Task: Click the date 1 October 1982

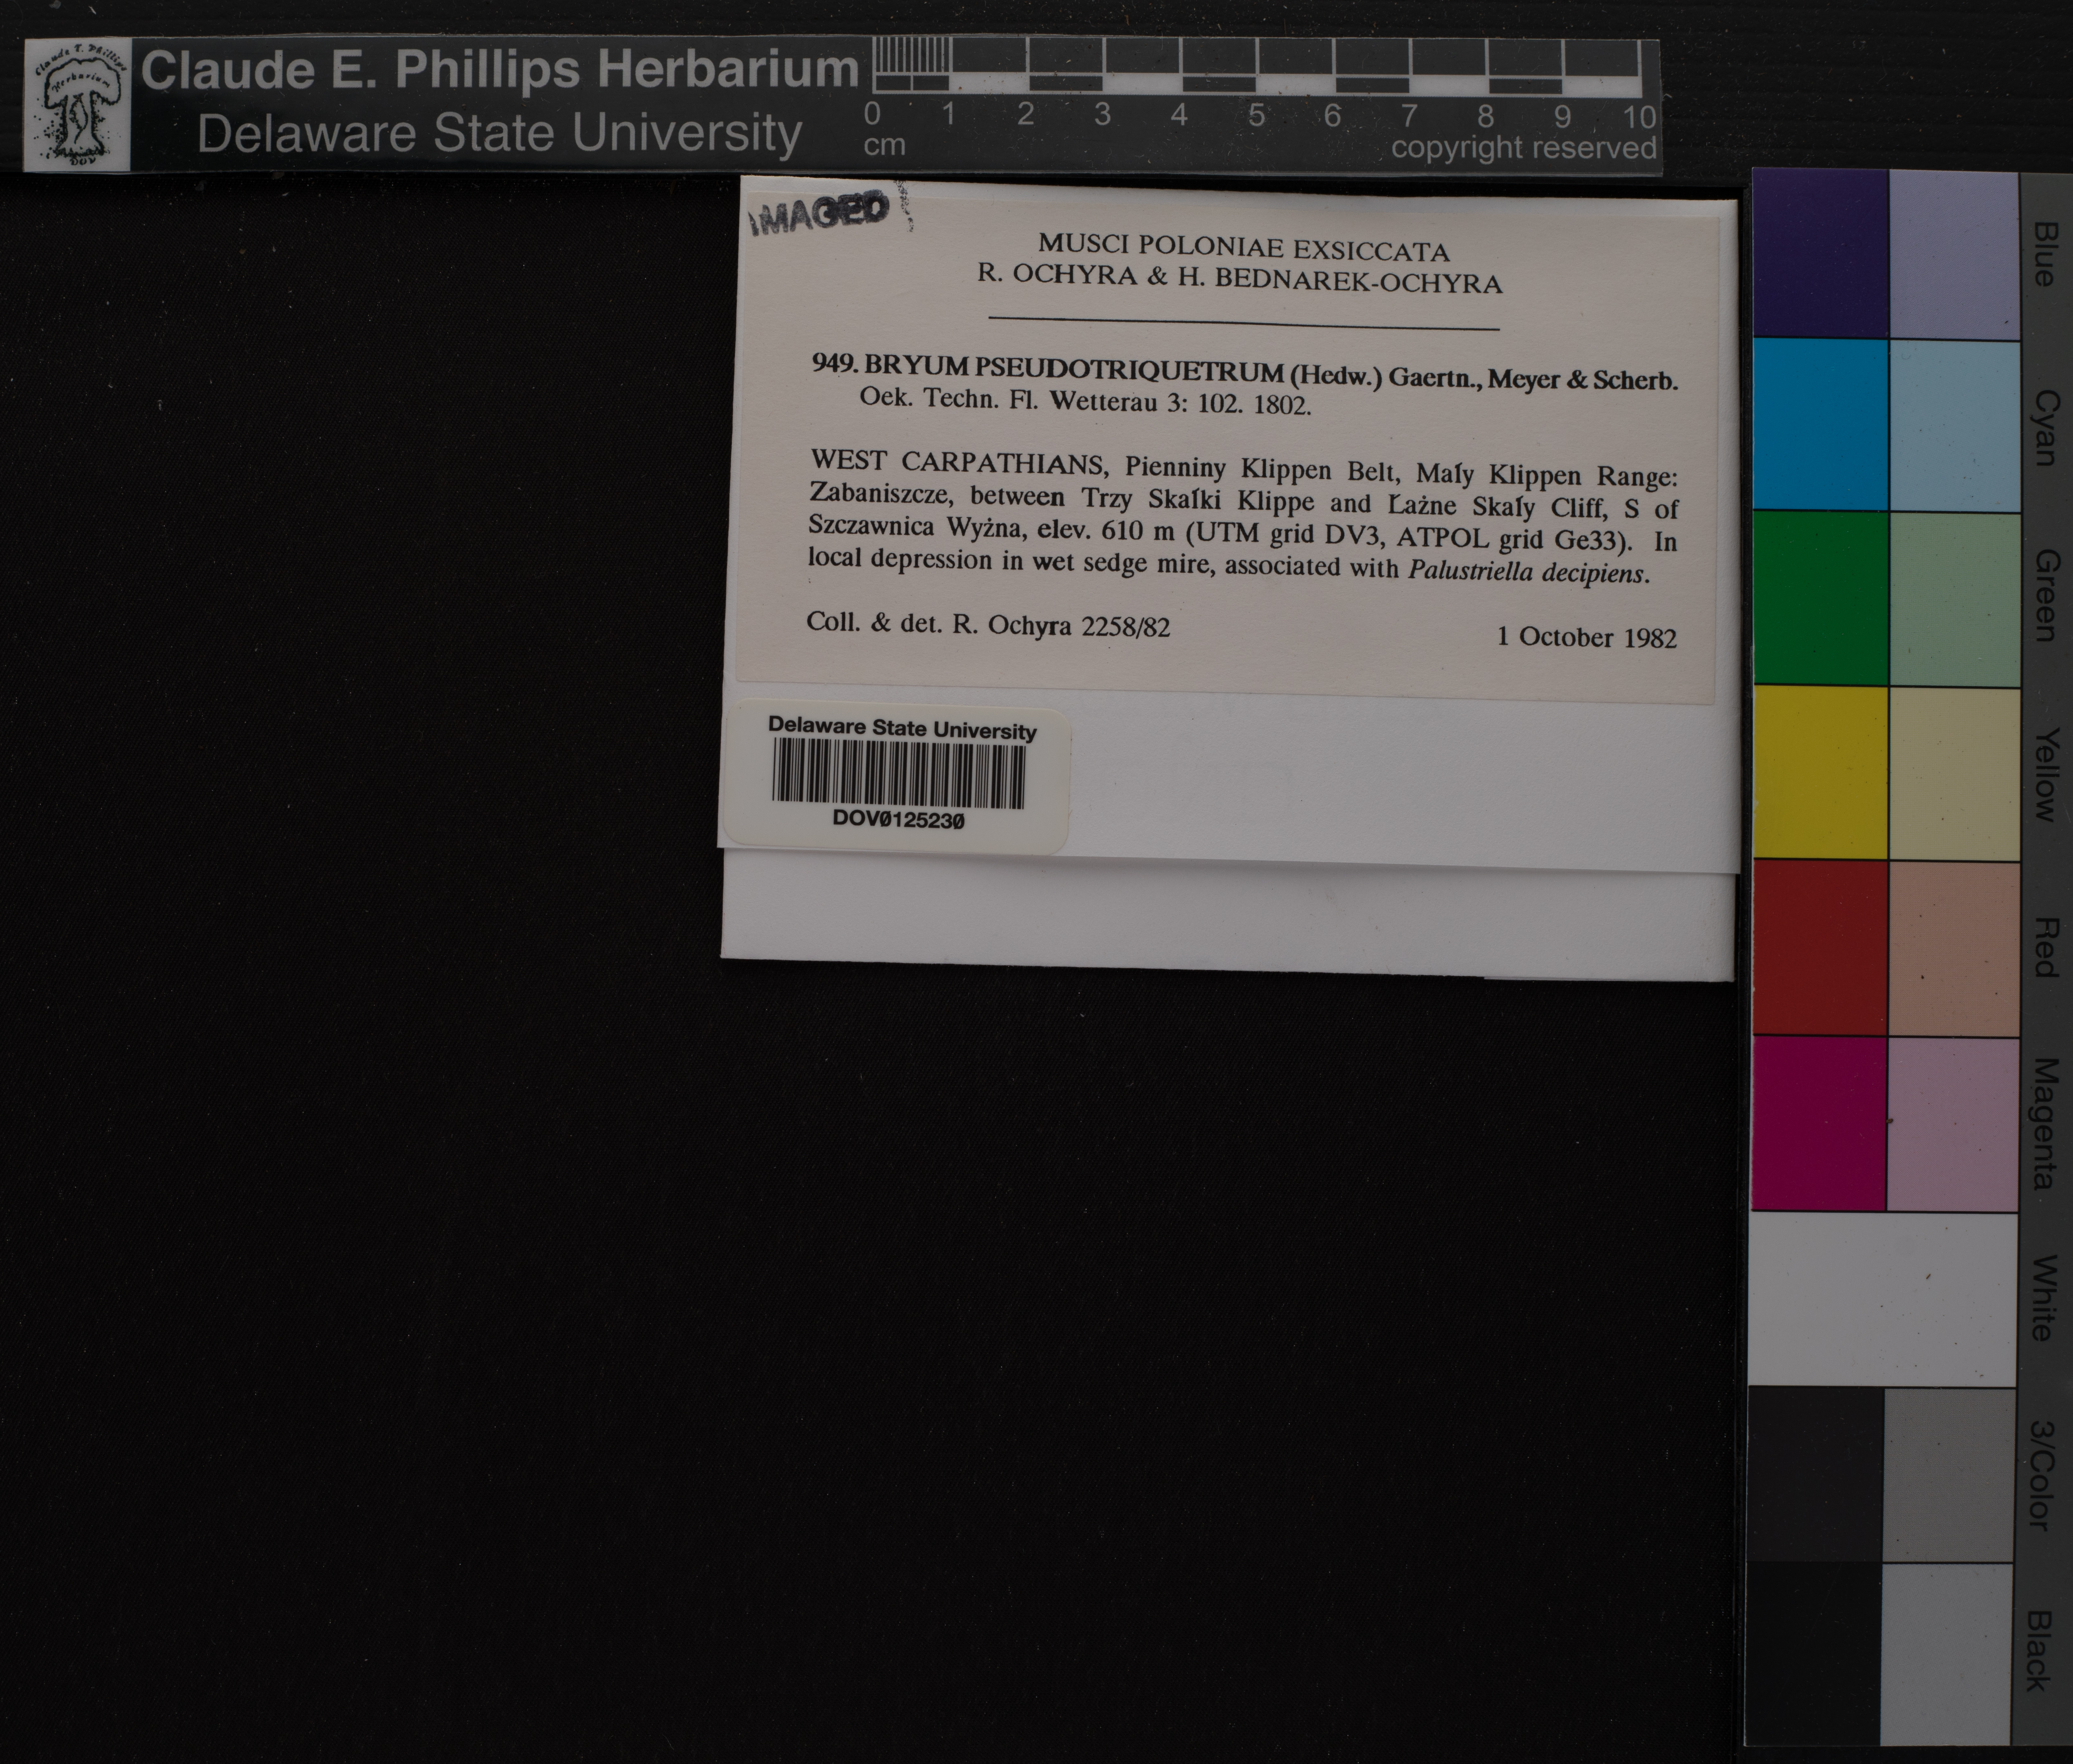Action: coord(1586,637)
